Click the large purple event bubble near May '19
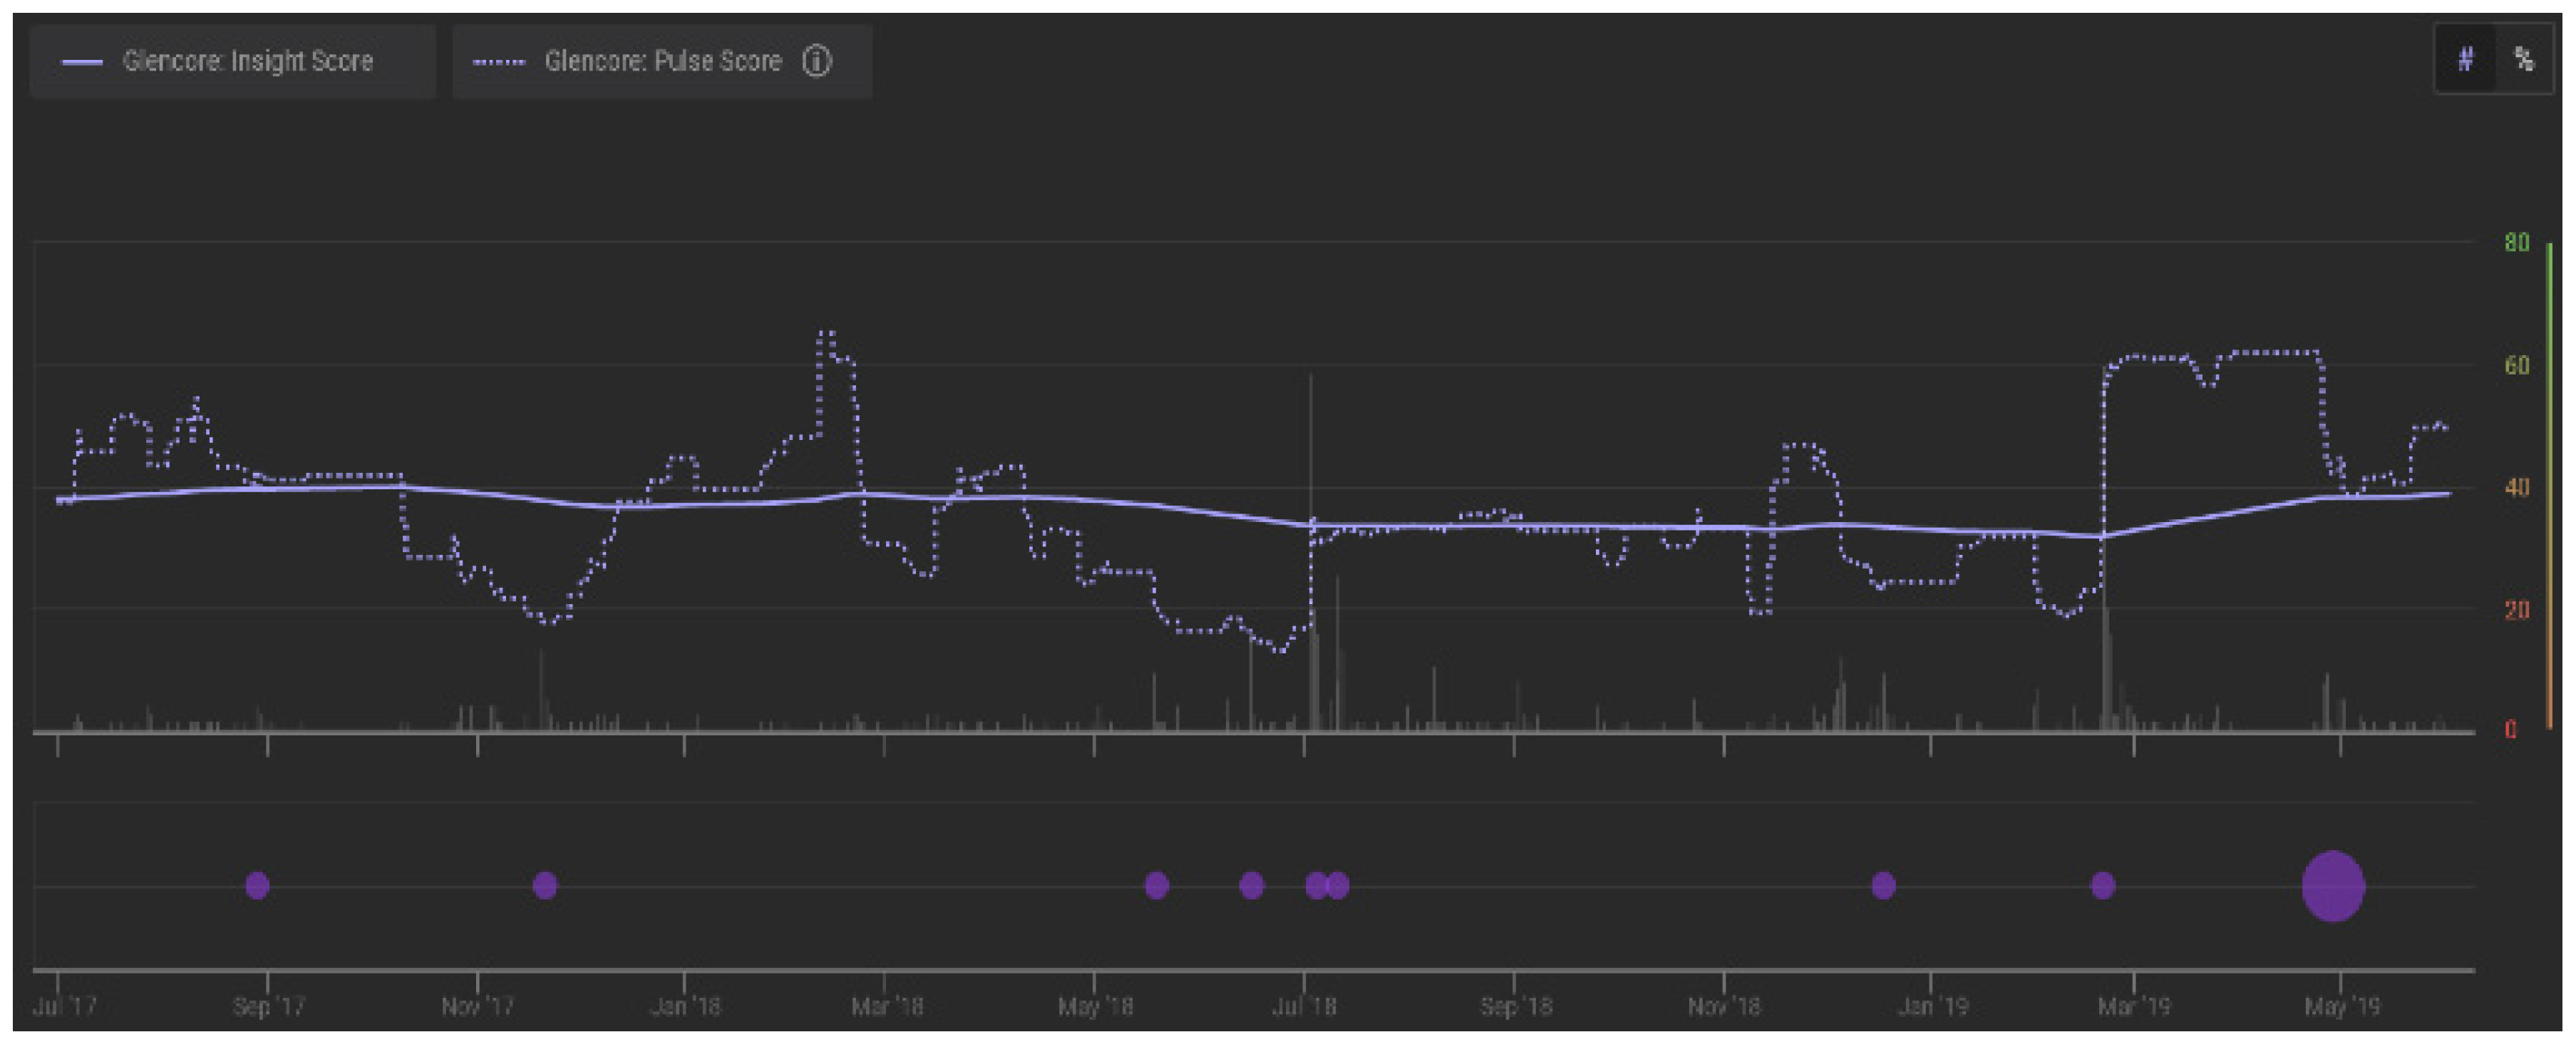The height and width of the screenshot is (1047, 2576). [x=2332, y=886]
